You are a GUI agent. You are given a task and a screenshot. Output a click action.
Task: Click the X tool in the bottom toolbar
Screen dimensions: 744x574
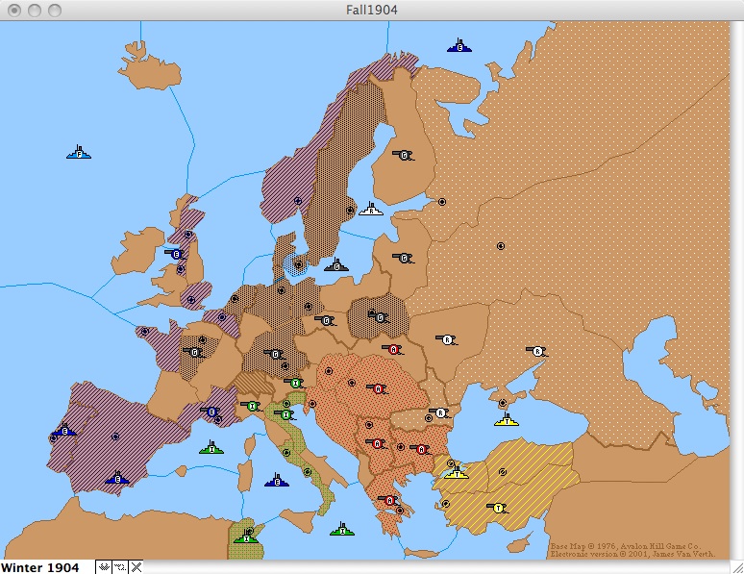(x=136, y=567)
